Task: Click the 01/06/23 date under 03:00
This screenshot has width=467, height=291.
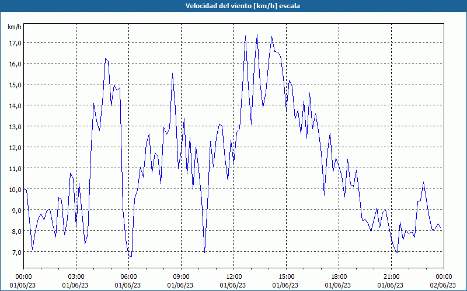Action: [75, 285]
